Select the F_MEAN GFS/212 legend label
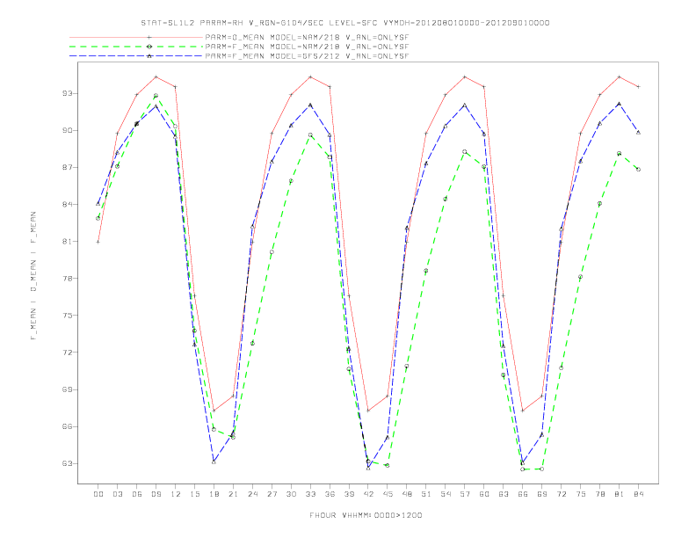Viewport: 696px width, 538px height. tap(307, 56)
